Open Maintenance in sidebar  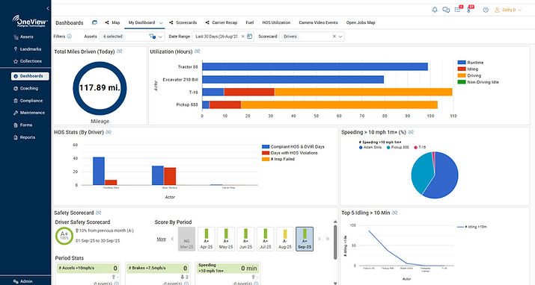point(29,113)
